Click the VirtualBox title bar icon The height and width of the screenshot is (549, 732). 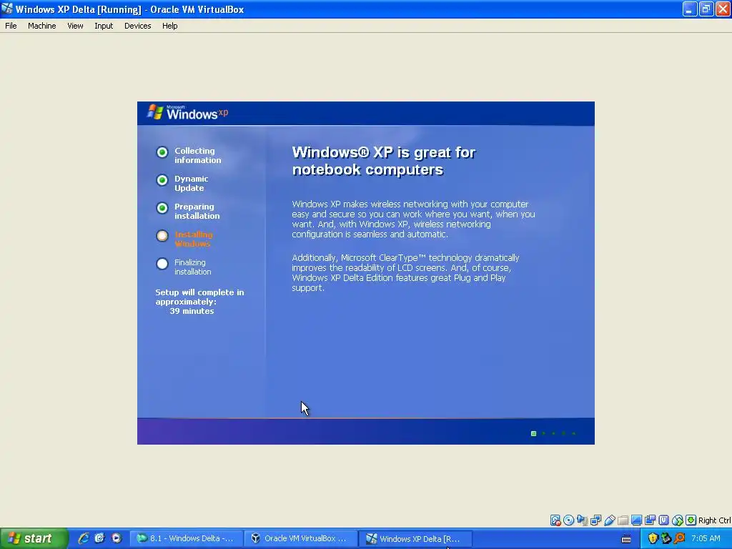point(7,9)
